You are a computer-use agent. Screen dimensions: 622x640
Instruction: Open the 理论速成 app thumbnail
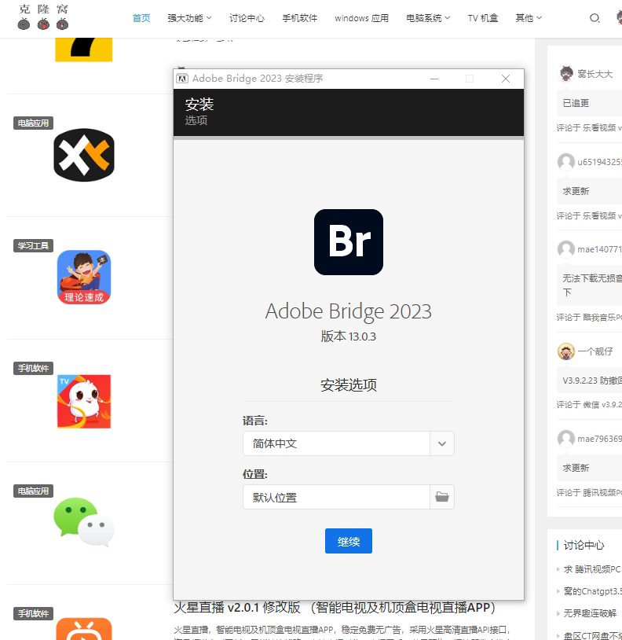click(84, 277)
